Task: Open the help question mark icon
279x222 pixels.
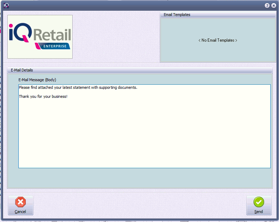Action: 267,6
